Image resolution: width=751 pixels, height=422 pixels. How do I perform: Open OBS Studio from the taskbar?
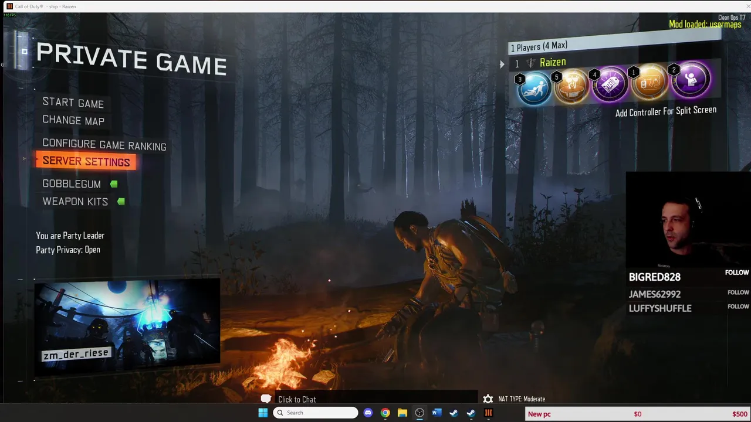coord(420,413)
